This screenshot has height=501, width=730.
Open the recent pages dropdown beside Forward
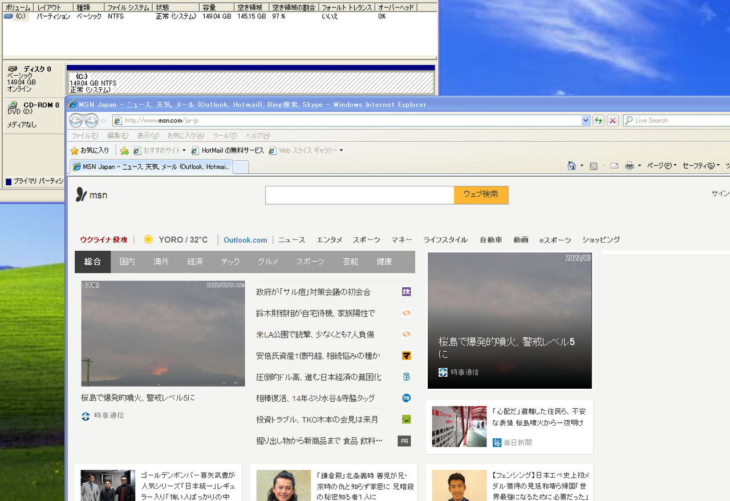click(103, 121)
